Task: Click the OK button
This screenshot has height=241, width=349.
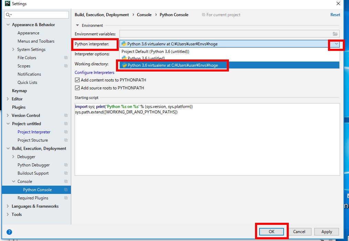Action: [x=272, y=231]
